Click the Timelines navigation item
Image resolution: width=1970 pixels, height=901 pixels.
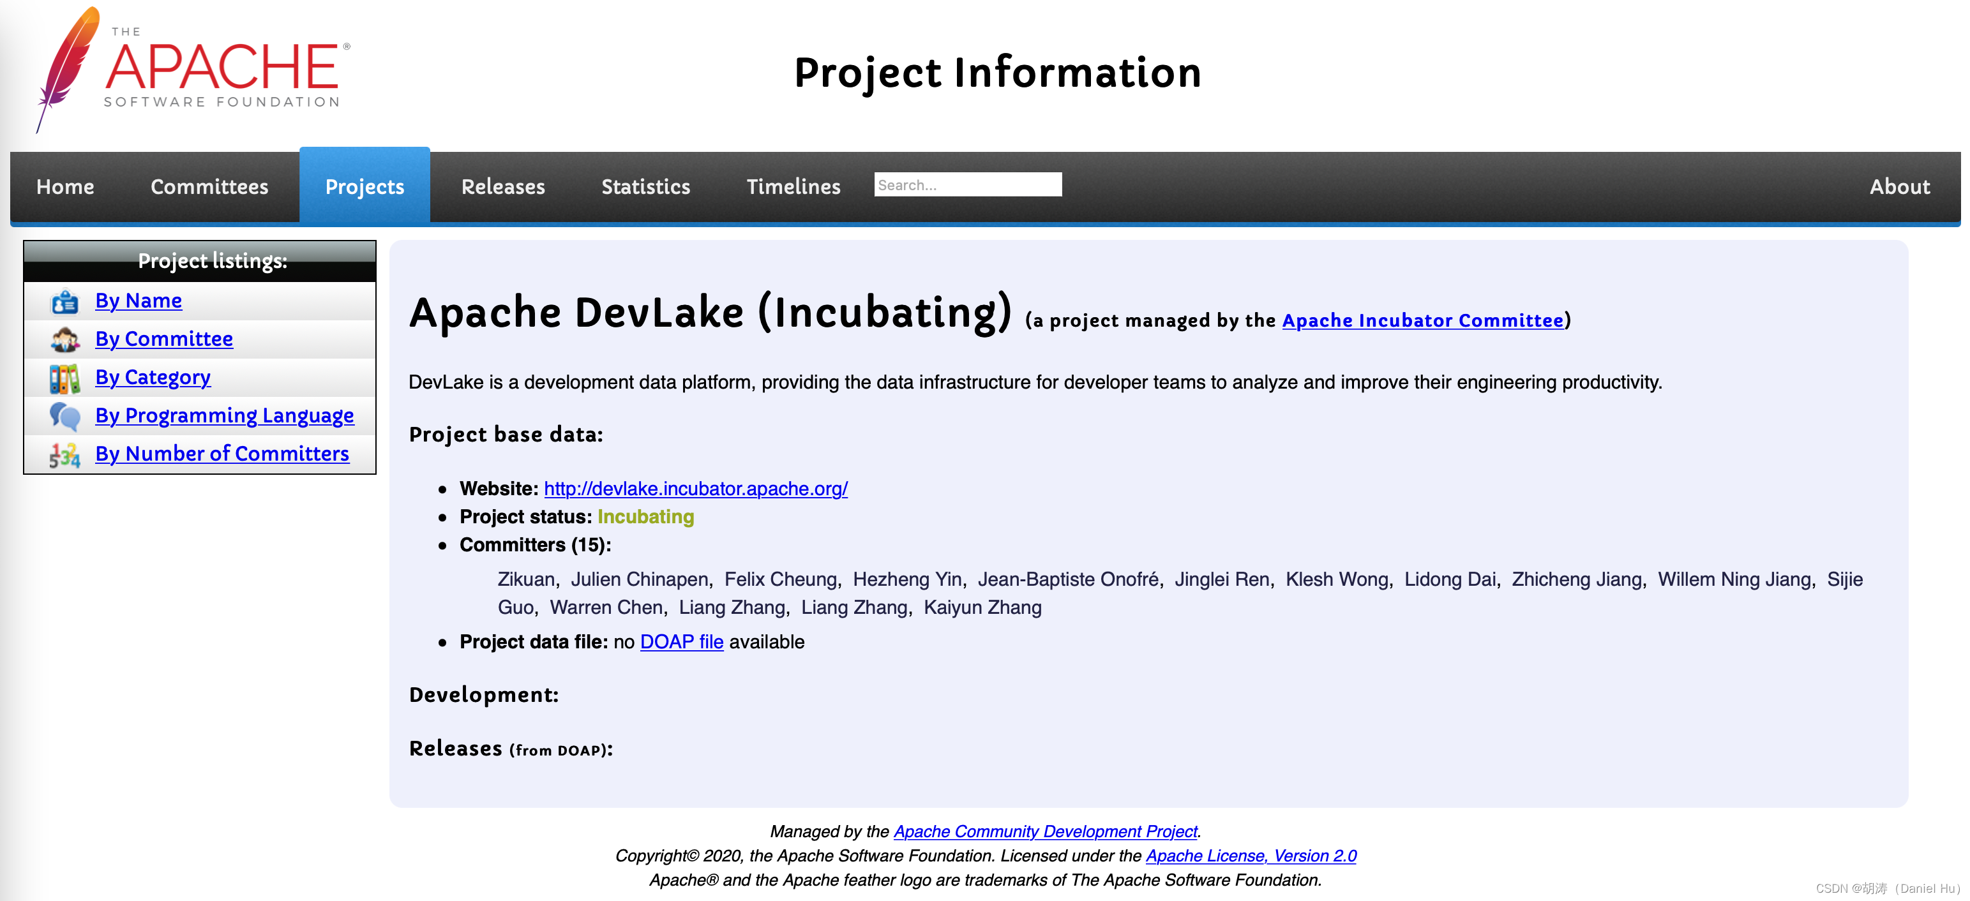point(794,184)
